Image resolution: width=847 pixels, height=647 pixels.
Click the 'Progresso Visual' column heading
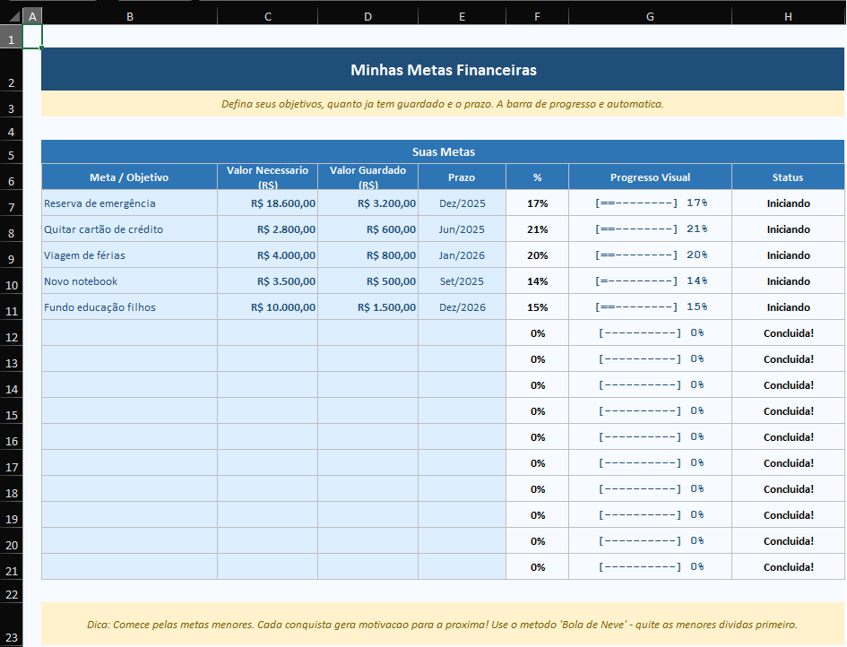pos(650,177)
